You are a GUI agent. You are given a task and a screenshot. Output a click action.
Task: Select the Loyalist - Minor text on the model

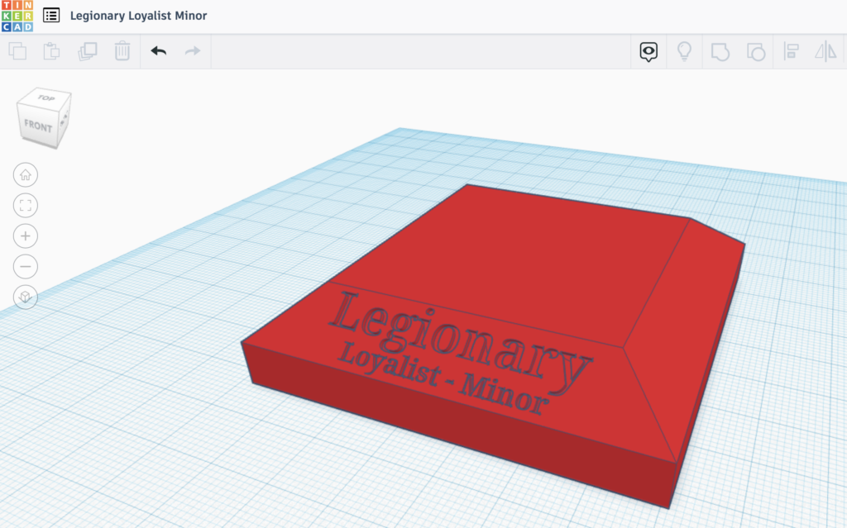pyautogui.click(x=443, y=378)
